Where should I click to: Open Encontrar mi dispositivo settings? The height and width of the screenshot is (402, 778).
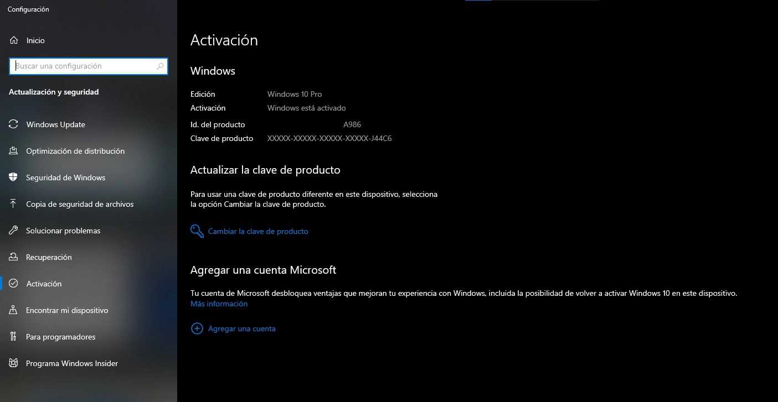89,310
